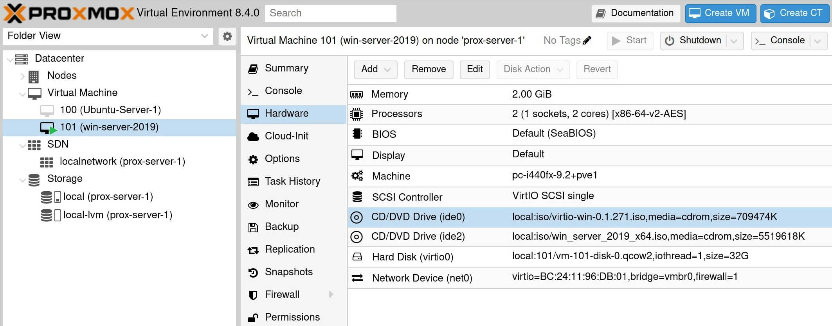Open the Options tab
This screenshot has height=326, width=832.
[294, 159]
